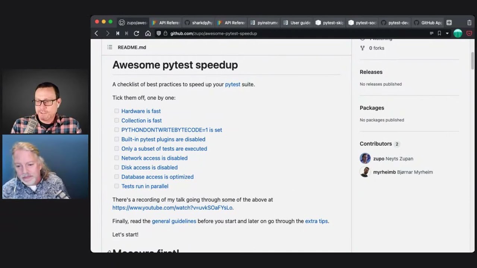
Task: Tick the Only a subset of tests checkbox
Action: coord(117,149)
